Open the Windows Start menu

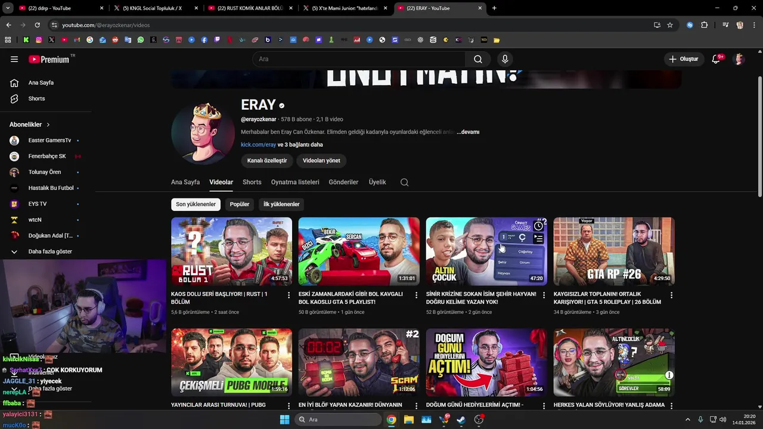284,419
